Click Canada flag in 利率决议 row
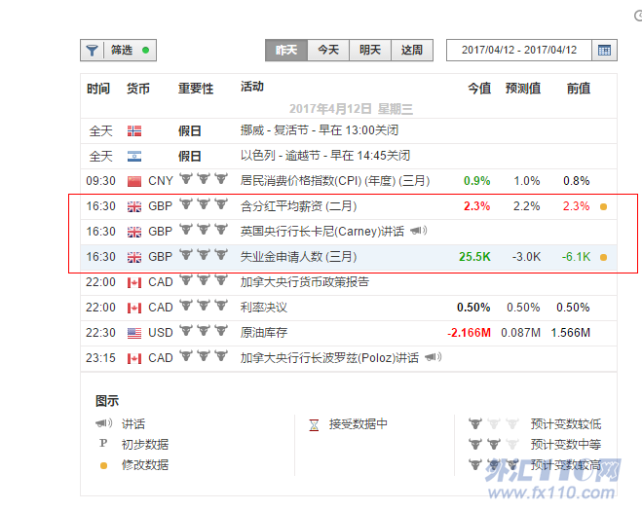The height and width of the screenshot is (510, 642). [x=134, y=308]
